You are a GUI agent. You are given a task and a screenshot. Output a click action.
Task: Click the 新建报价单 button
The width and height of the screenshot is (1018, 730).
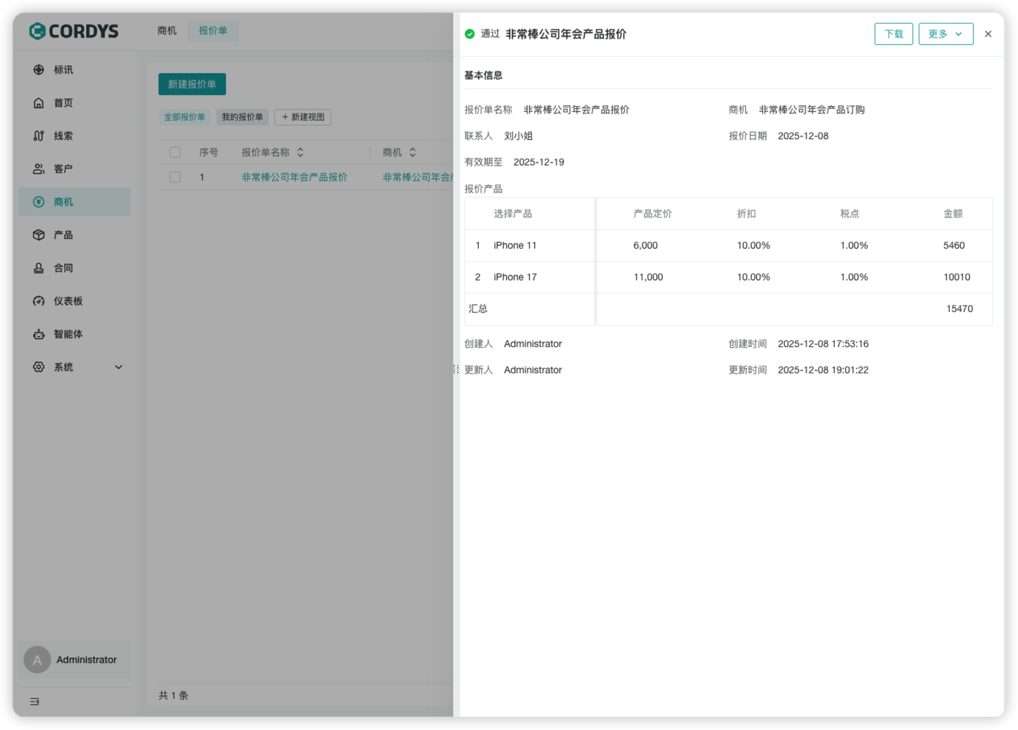click(x=192, y=84)
